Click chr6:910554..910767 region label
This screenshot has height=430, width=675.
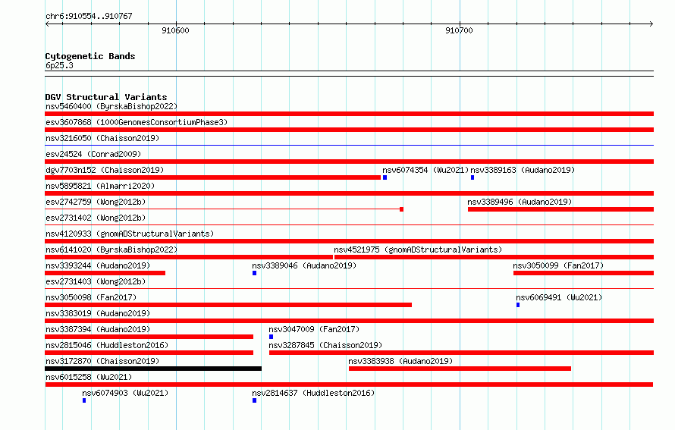89,16
